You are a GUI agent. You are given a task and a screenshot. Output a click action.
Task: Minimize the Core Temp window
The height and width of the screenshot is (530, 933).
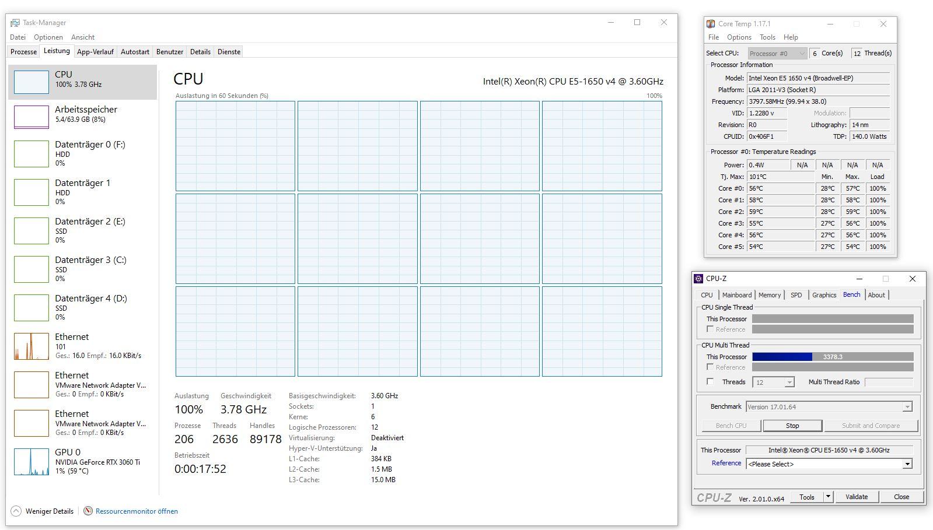pos(830,24)
